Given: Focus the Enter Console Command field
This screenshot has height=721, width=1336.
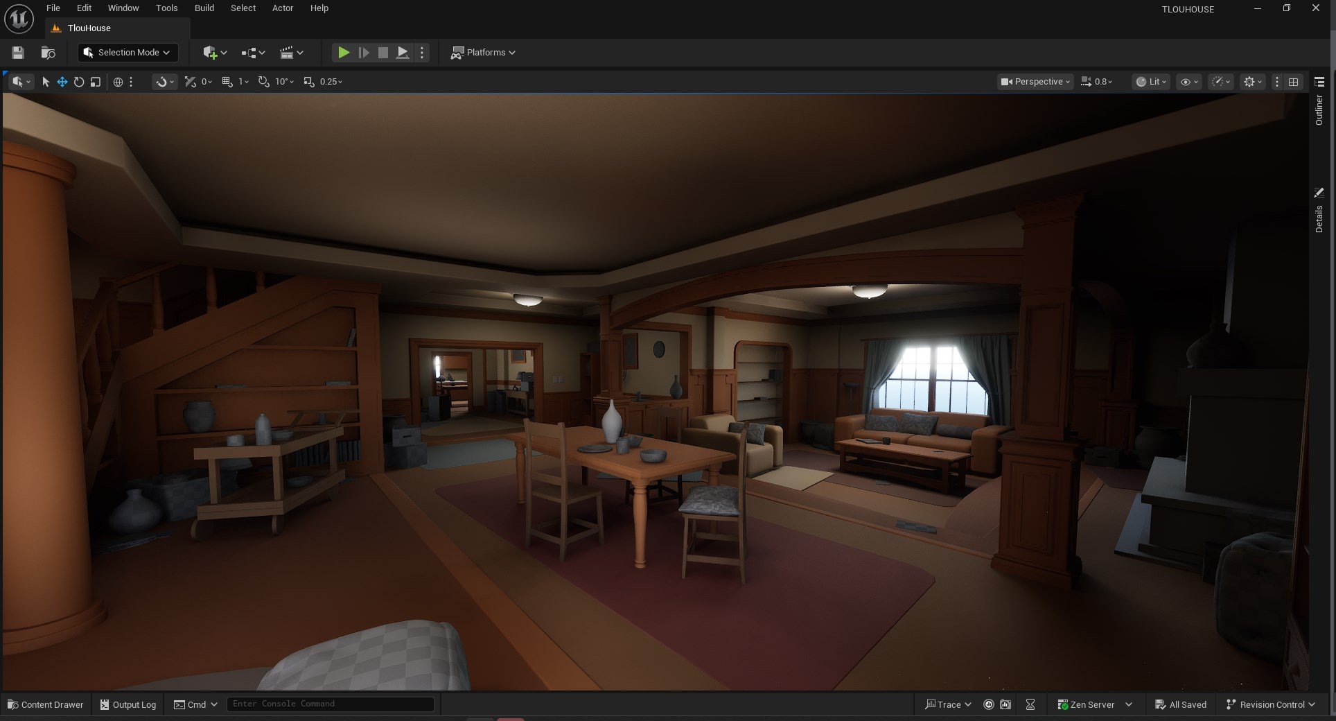Looking at the screenshot, I should click(331, 704).
